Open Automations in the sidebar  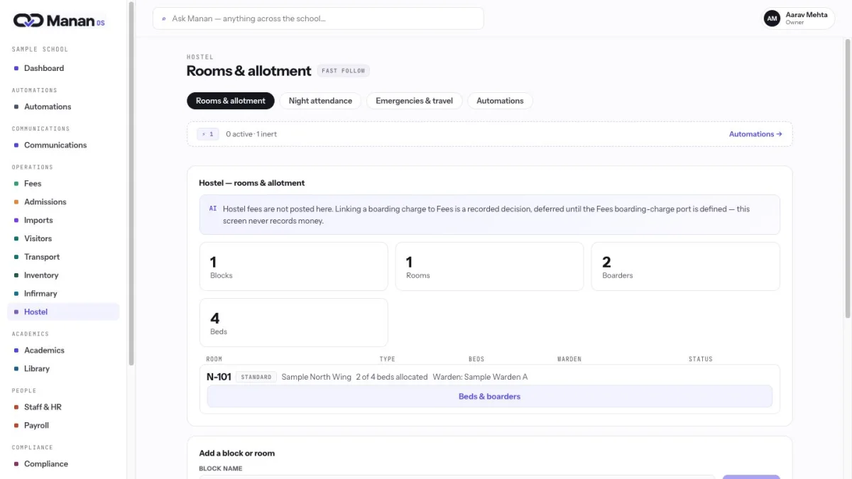click(x=63, y=106)
